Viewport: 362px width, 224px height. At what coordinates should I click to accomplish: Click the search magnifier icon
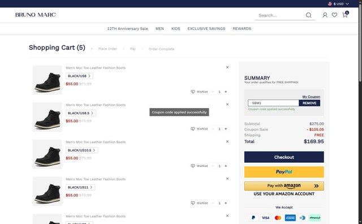click(x=308, y=15)
